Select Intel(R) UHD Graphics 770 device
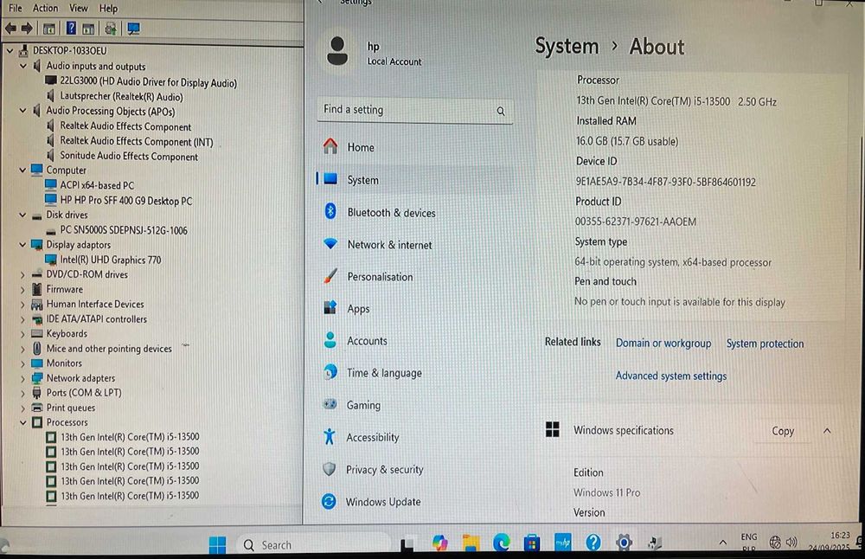Image resolution: width=865 pixels, height=559 pixels. tap(111, 260)
